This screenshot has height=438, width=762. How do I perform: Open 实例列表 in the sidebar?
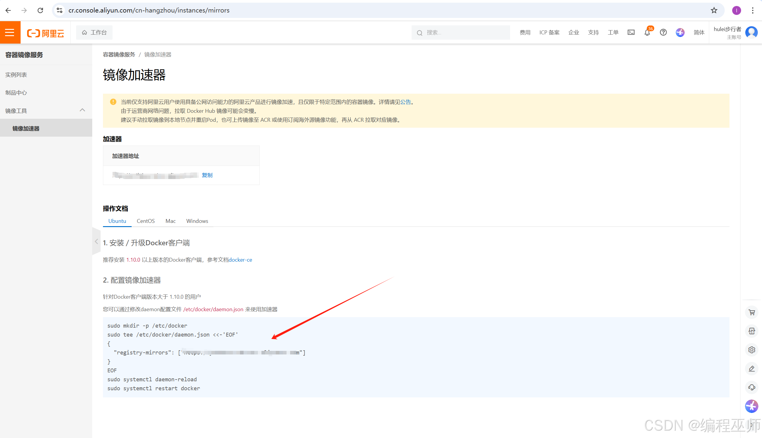point(16,75)
